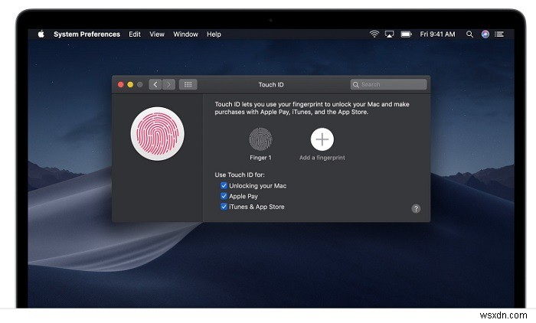Open the View menu
This screenshot has width=536, height=323.
[157, 34]
